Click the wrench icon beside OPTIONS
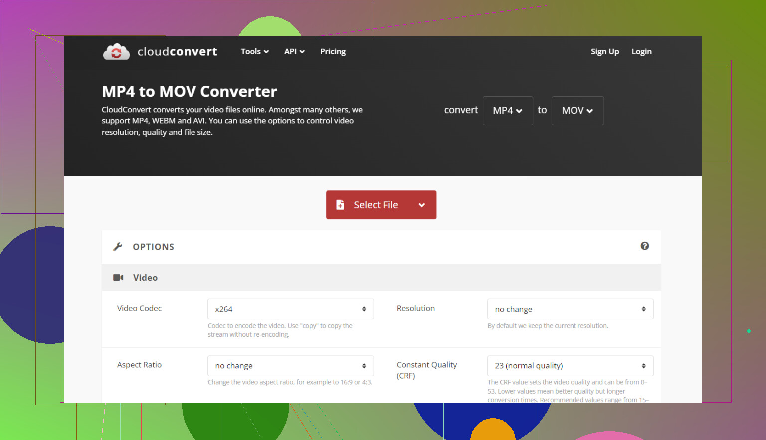 118,247
